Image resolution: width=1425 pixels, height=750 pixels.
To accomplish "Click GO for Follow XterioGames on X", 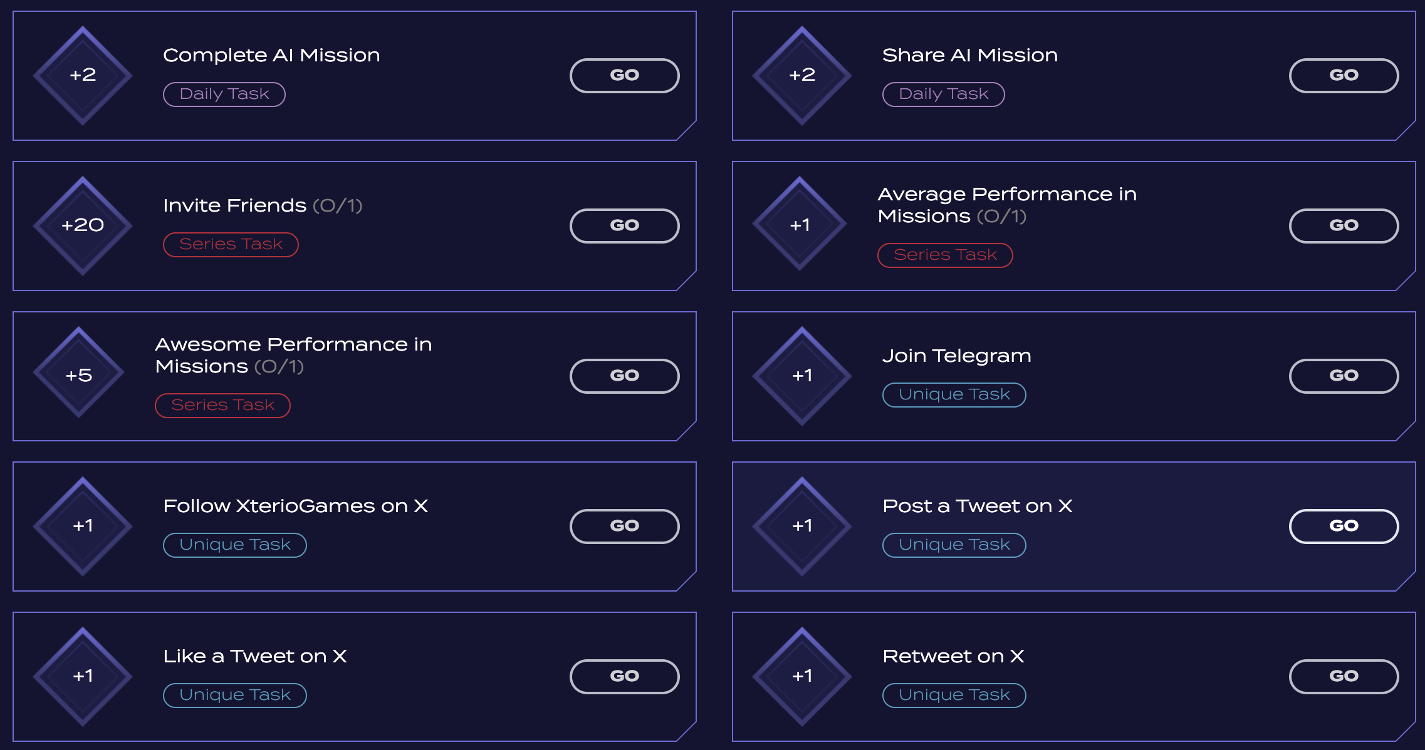I will [x=624, y=526].
